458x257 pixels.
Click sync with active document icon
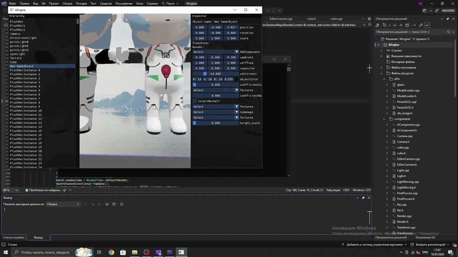click(395, 25)
